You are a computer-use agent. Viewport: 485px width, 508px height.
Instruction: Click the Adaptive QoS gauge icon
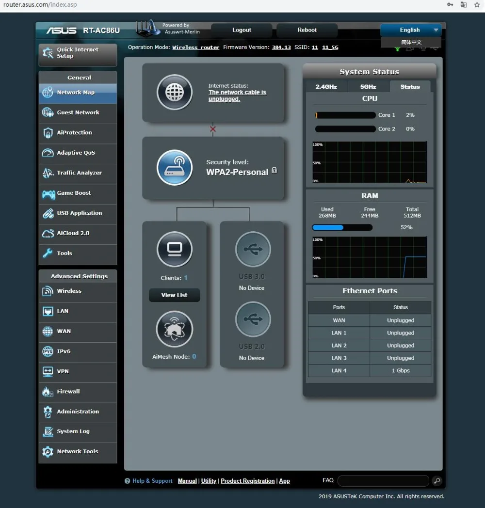pyautogui.click(x=48, y=153)
